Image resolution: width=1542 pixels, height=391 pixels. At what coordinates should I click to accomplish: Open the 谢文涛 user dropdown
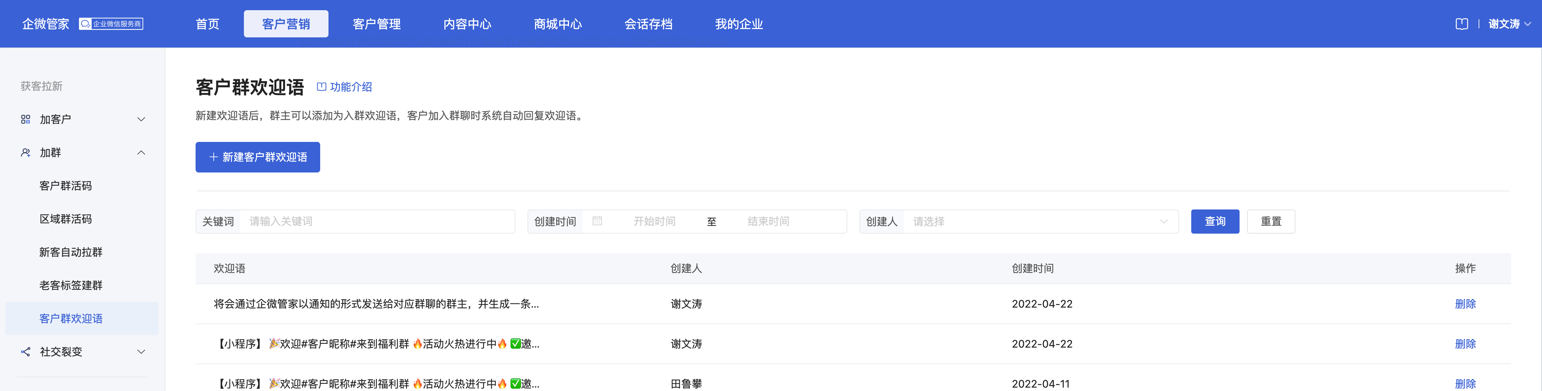1510,24
